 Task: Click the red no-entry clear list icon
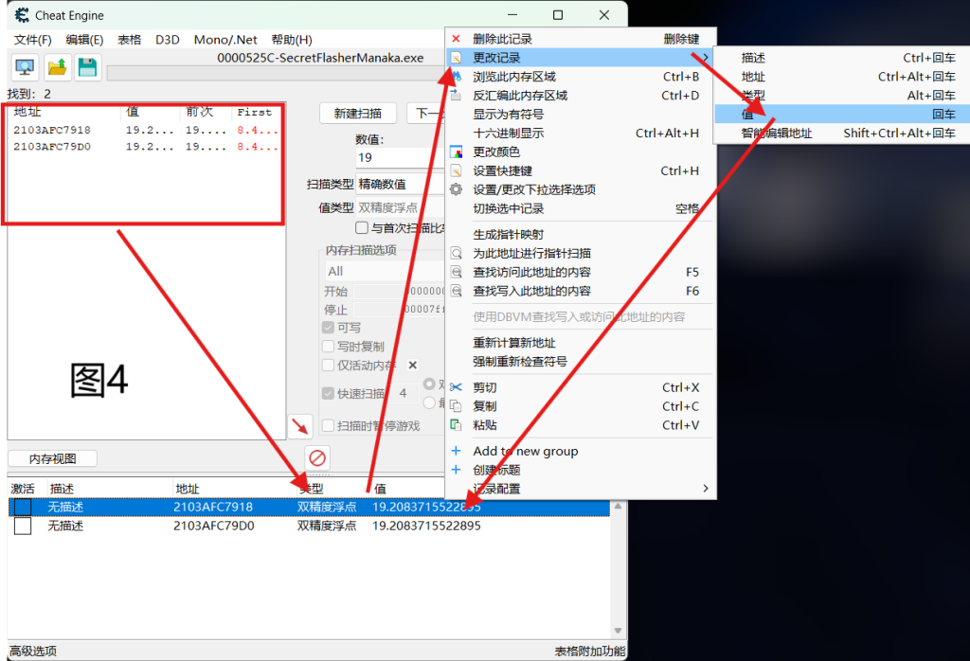(317, 457)
